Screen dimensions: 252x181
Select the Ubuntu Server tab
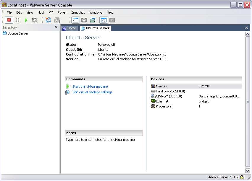[95, 28]
